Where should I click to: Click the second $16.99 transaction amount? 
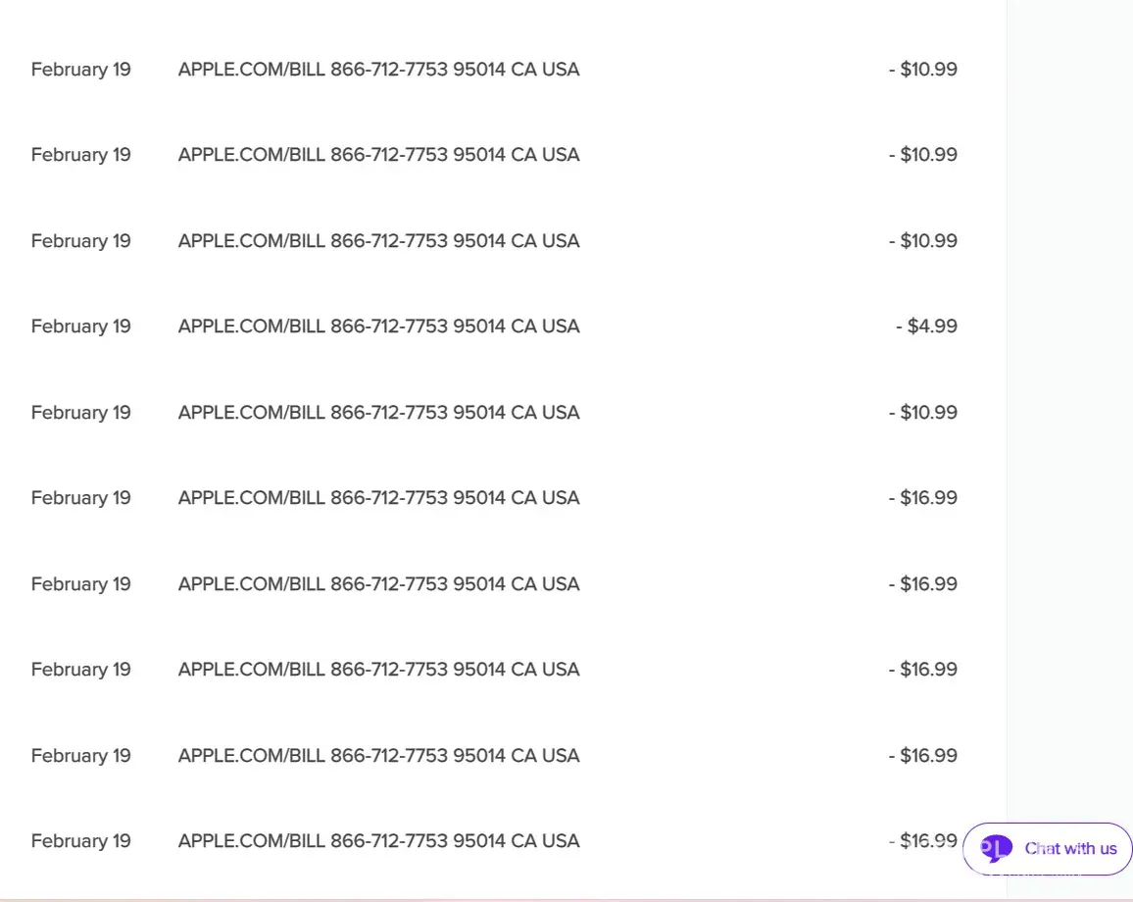923,584
